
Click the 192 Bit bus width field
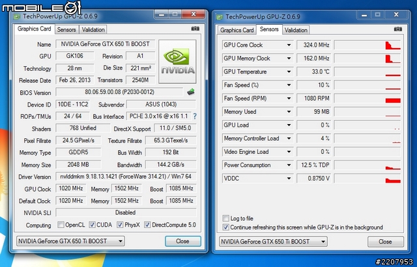[x=171, y=153]
